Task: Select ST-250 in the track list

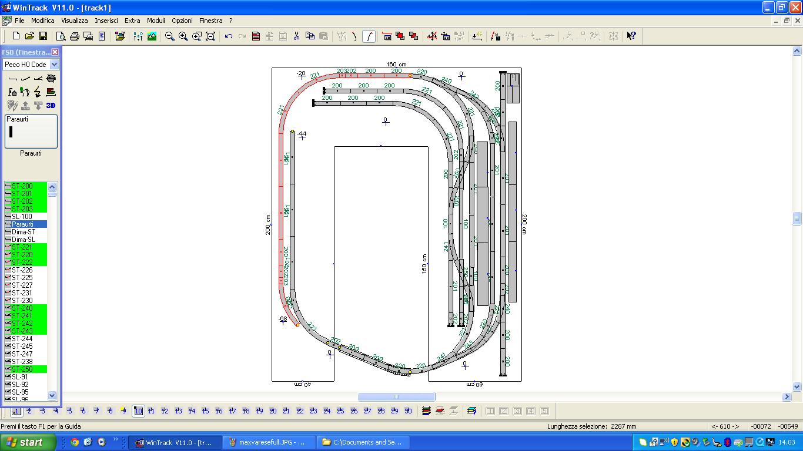Action: 26,369
